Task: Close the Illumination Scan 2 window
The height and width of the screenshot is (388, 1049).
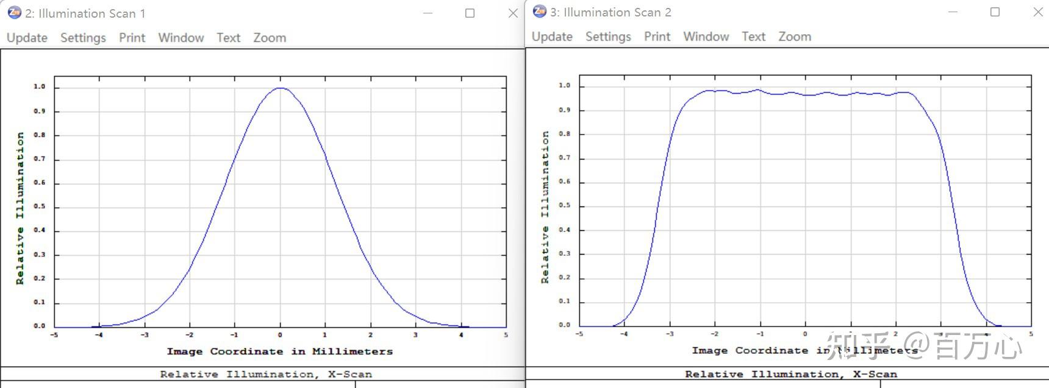Action: (1037, 12)
